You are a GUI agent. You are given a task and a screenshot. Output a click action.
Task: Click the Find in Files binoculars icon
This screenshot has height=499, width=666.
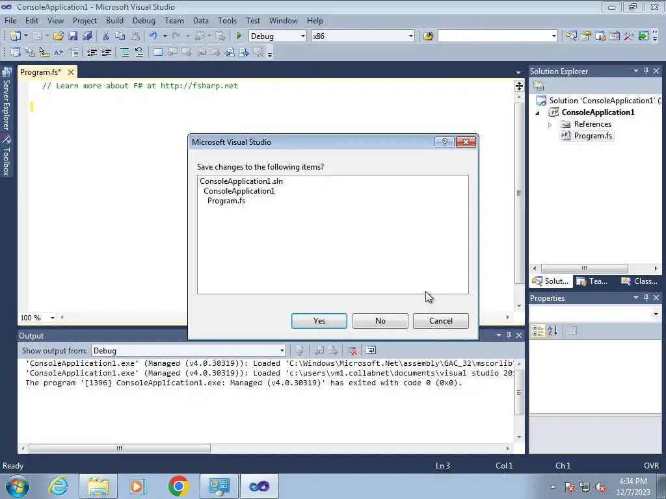click(x=428, y=36)
